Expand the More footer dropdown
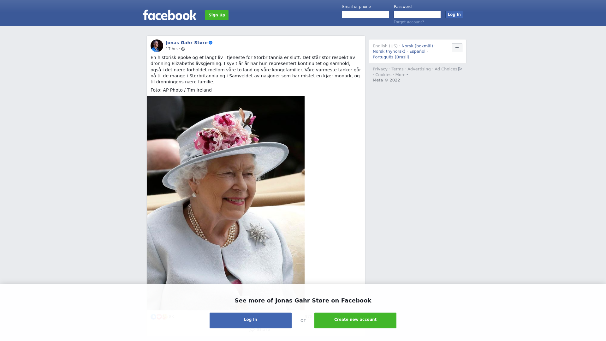 tap(402, 75)
